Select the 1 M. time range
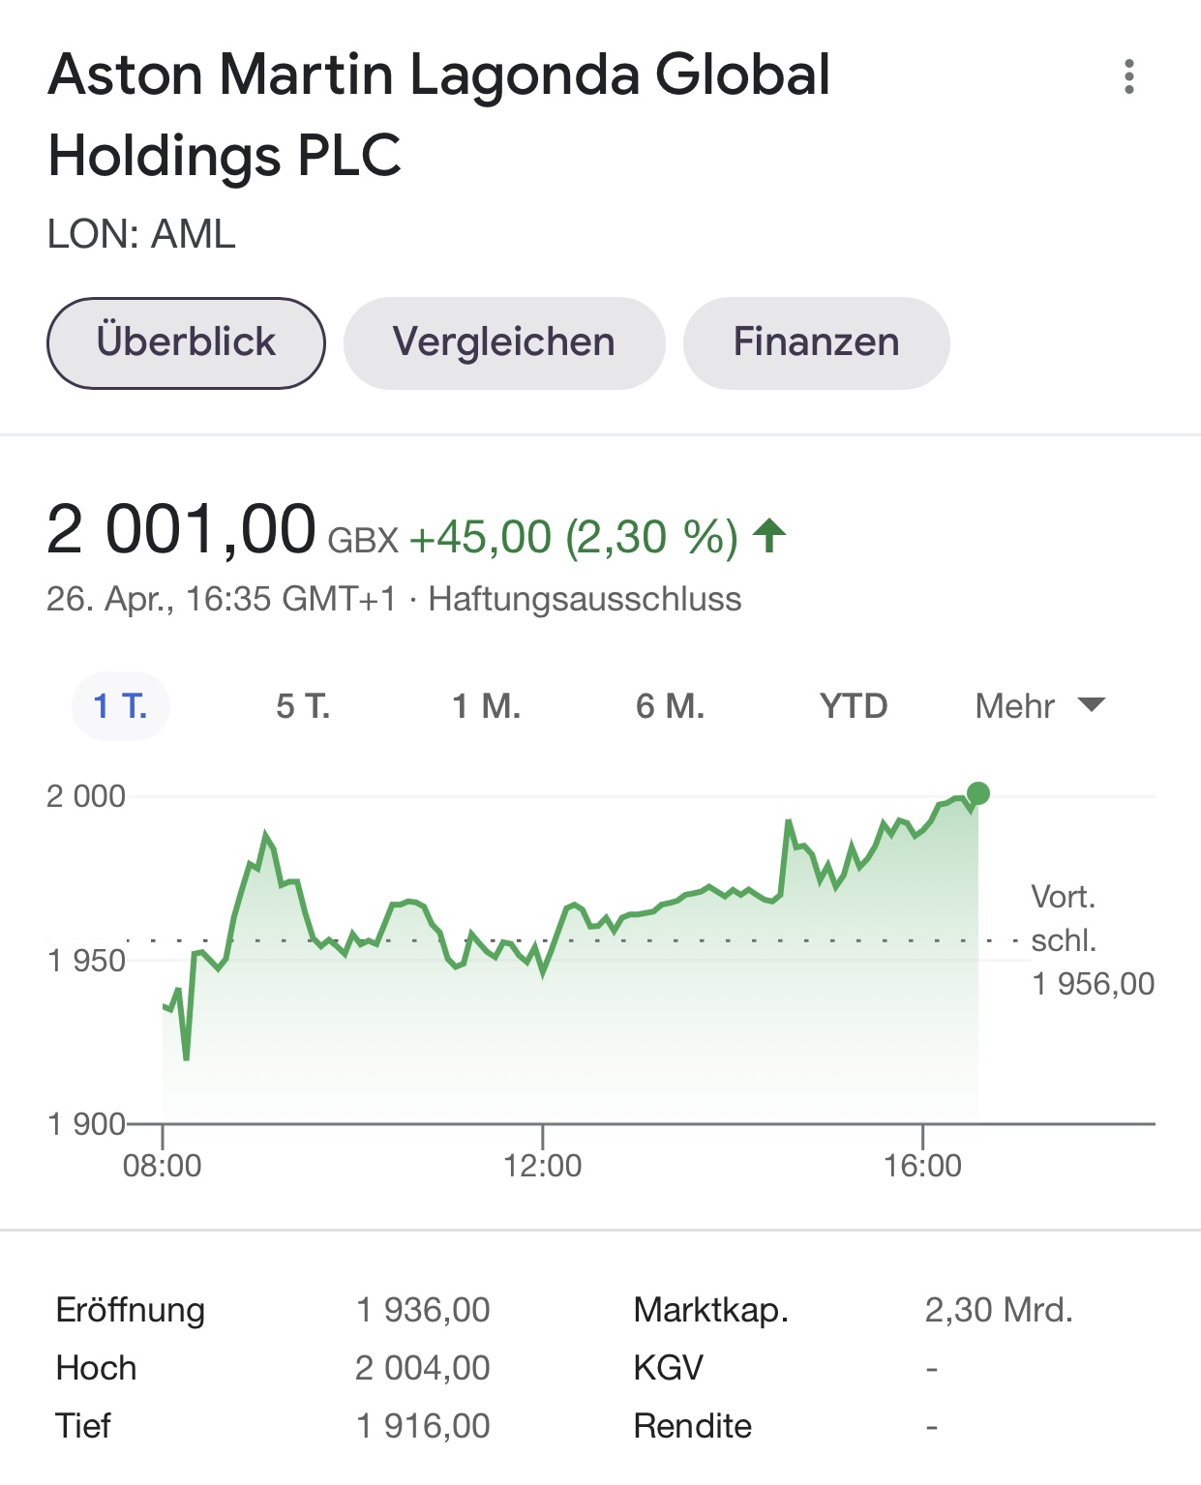The image size is (1201, 1485). click(x=487, y=706)
